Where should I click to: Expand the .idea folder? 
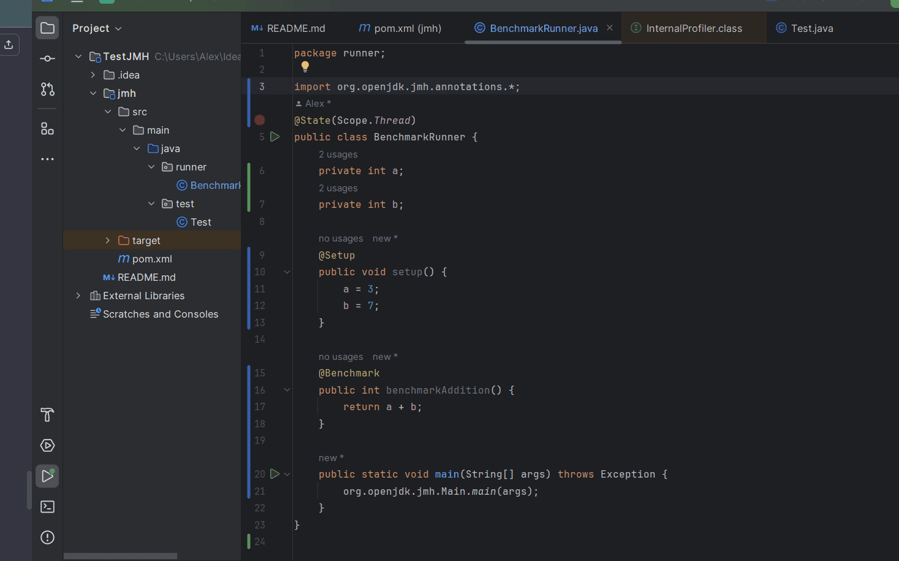[x=93, y=75]
